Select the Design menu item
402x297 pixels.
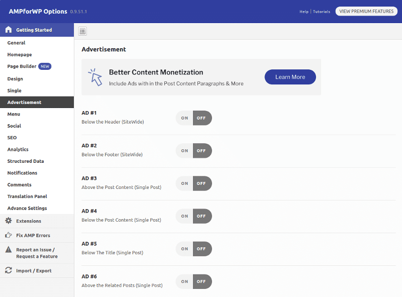pos(37,79)
